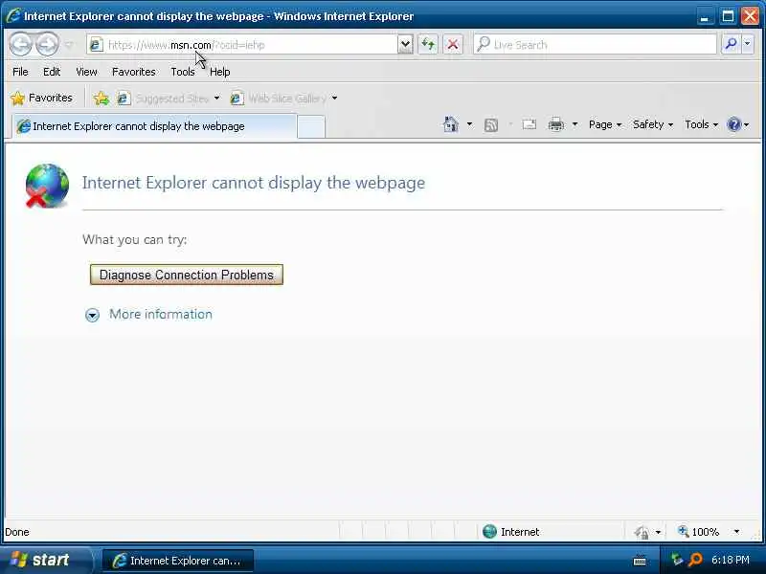
Task: Click the orange magnifier tray icon
Action: (695, 560)
